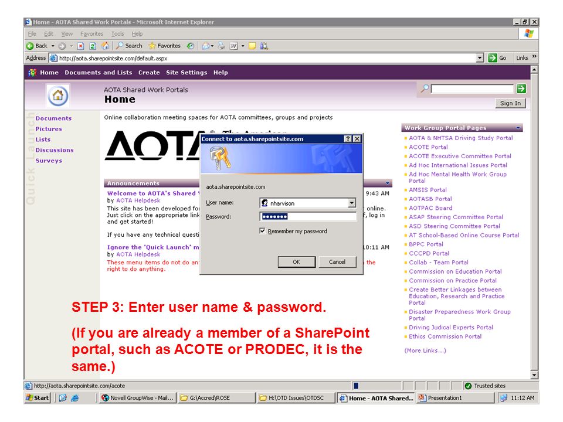The height and width of the screenshot is (422, 563).
Task: Click inside the Password field
Action: [x=308, y=216]
